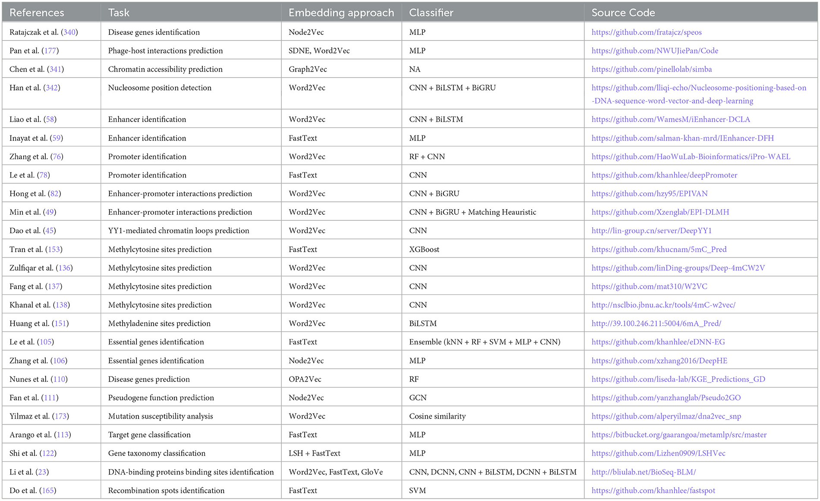Follow citation 49 for Min et al.
The height and width of the screenshot is (501, 820).
click(50, 213)
